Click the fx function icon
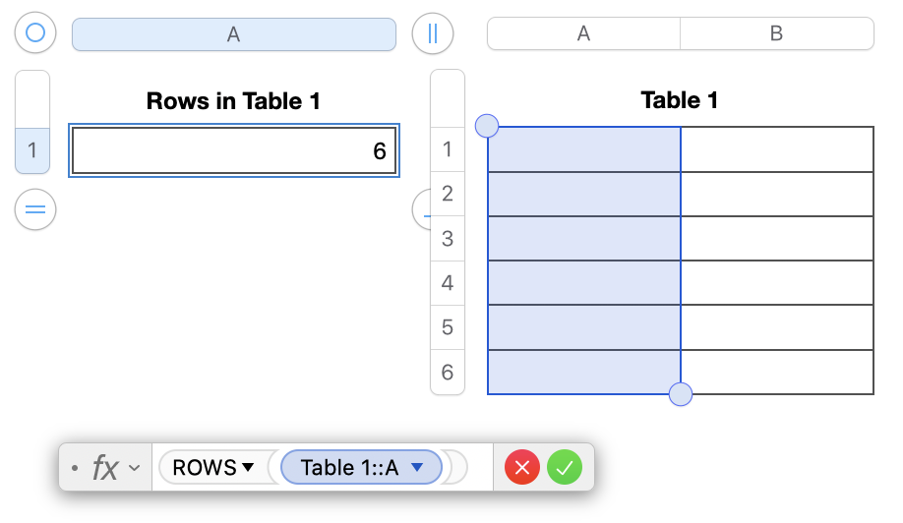 tap(105, 468)
